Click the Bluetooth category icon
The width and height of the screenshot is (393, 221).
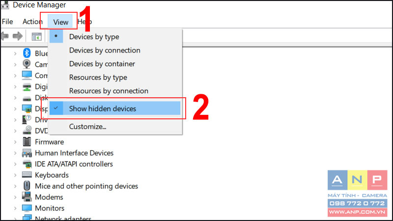(27, 53)
